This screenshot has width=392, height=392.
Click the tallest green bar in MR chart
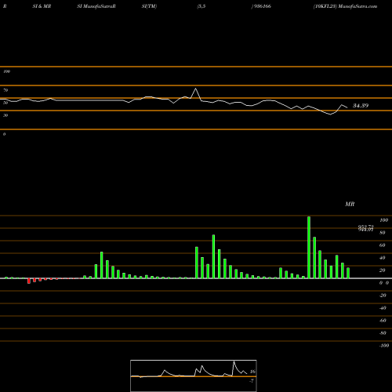pos(309,247)
